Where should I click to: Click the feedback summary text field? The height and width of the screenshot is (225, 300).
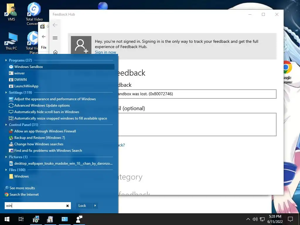(x=197, y=94)
